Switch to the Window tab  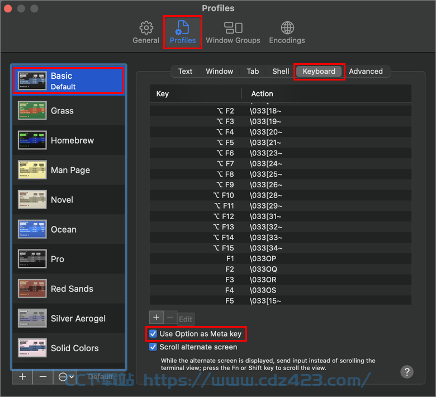[x=219, y=72]
